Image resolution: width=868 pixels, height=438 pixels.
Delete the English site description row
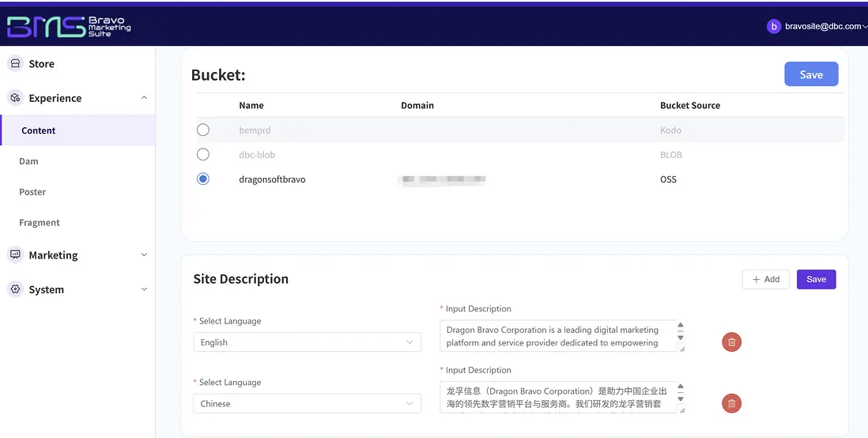[x=731, y=342]
